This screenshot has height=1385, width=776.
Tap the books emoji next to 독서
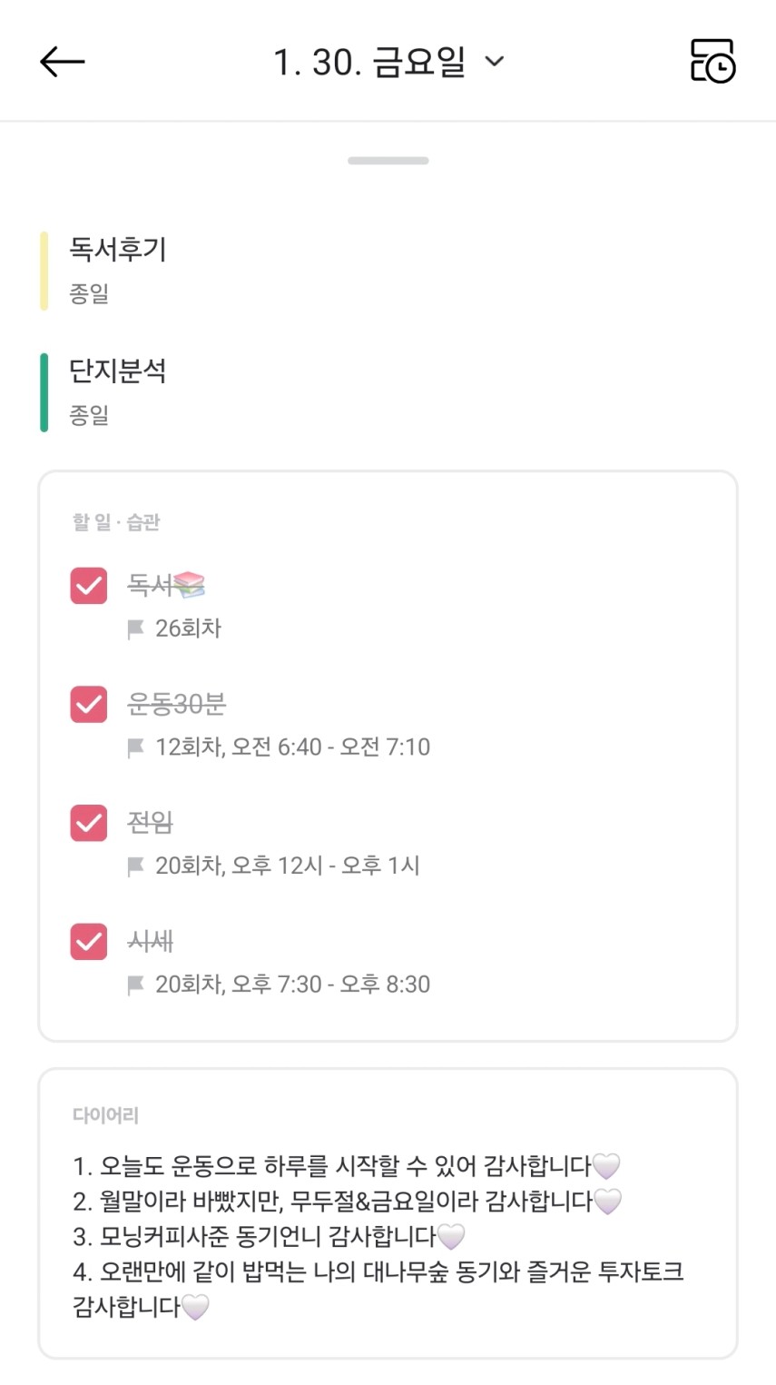point(189,585)
